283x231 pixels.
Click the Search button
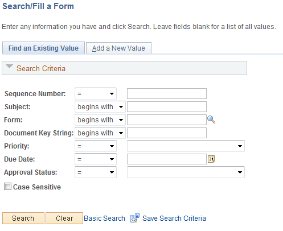(x=23, y=218)
